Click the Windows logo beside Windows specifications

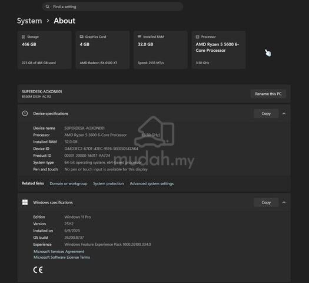point(25,202)
